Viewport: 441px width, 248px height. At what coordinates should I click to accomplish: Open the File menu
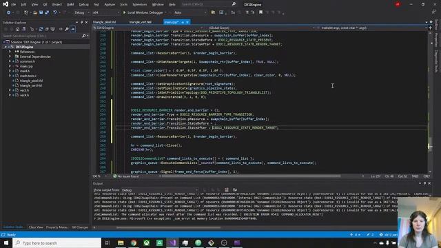(14, 5)
